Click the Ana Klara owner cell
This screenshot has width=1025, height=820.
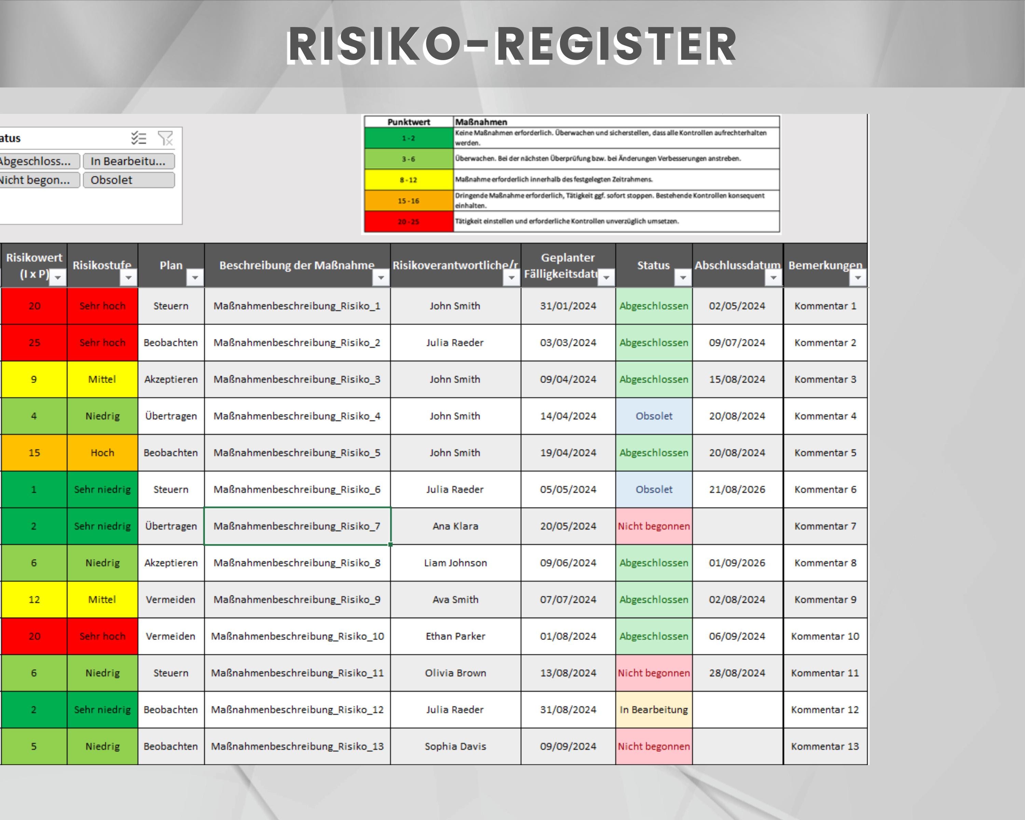tap(455, 526)
